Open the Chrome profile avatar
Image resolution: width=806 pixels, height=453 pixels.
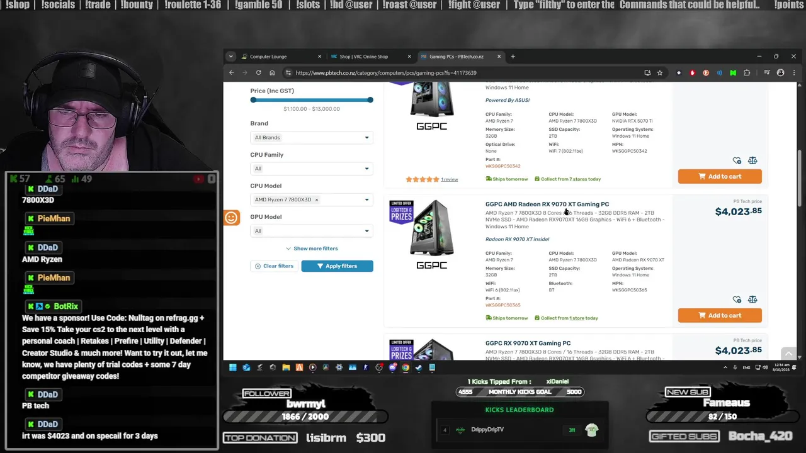(x=780, y=72)
